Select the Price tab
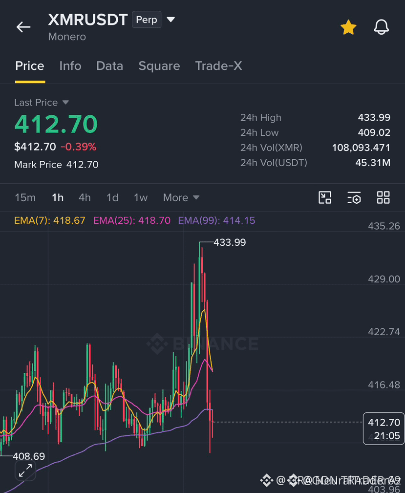 click(30, 66)
